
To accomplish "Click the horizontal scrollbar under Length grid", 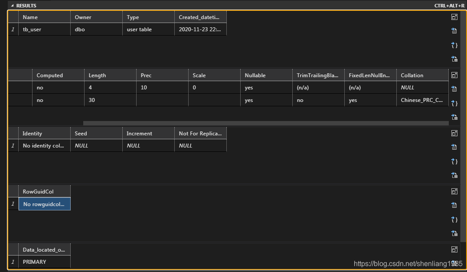I will coord(266,123).
